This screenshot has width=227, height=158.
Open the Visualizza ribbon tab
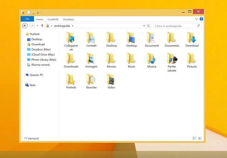click(68, 19)
